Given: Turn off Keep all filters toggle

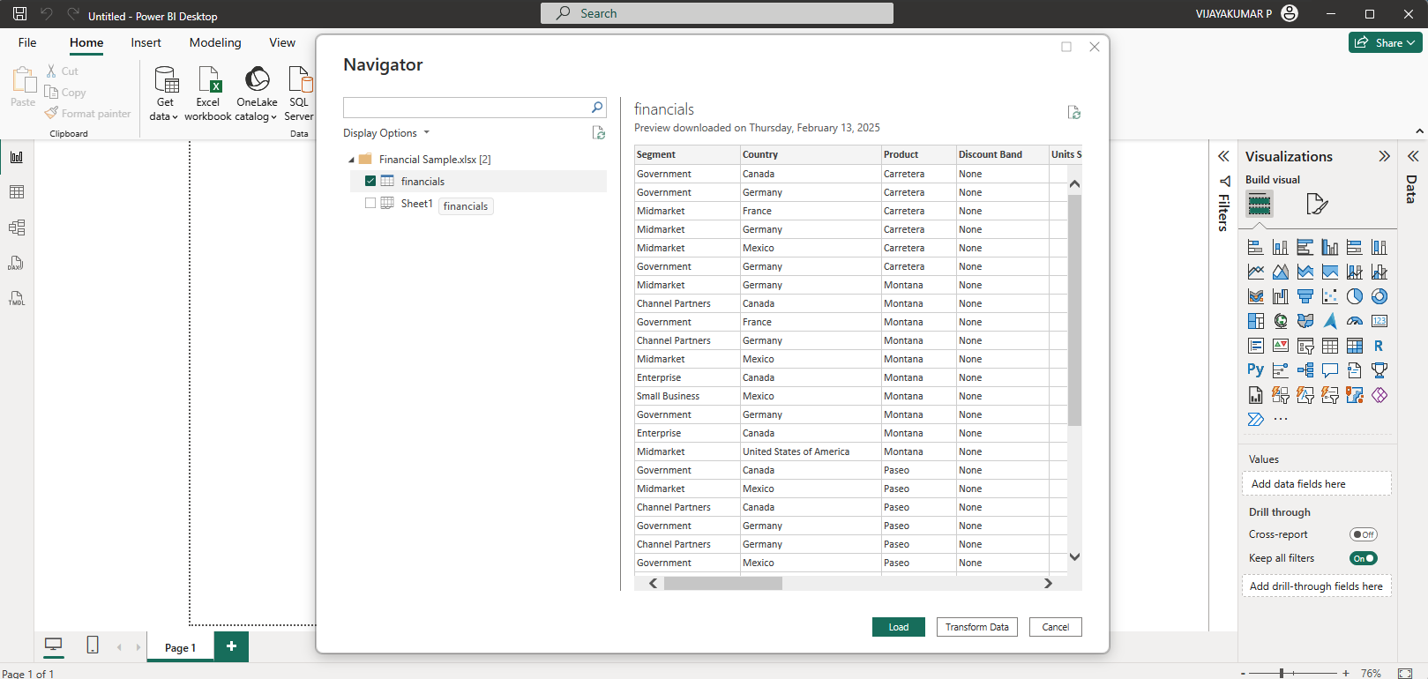Looking at the screenshot, I should tap(1363, 558).
